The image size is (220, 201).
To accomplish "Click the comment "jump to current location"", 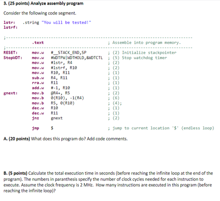I will coord(141,128).
